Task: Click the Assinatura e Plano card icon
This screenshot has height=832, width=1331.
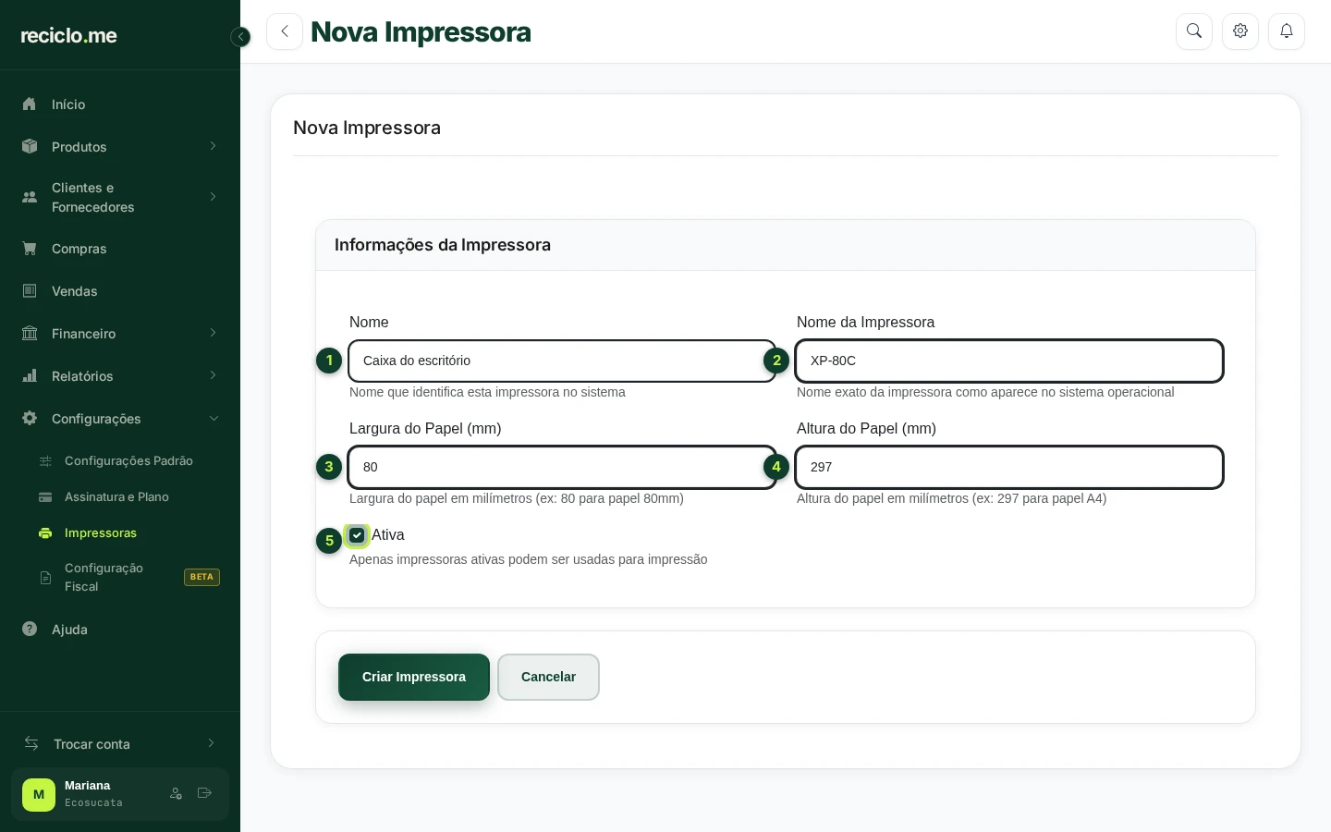Action: [x=45, y=496]
